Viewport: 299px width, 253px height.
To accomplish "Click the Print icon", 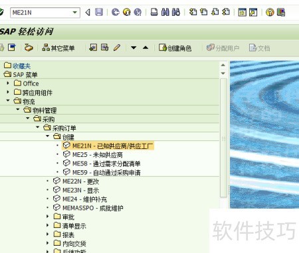I will [x=154, y=12].
